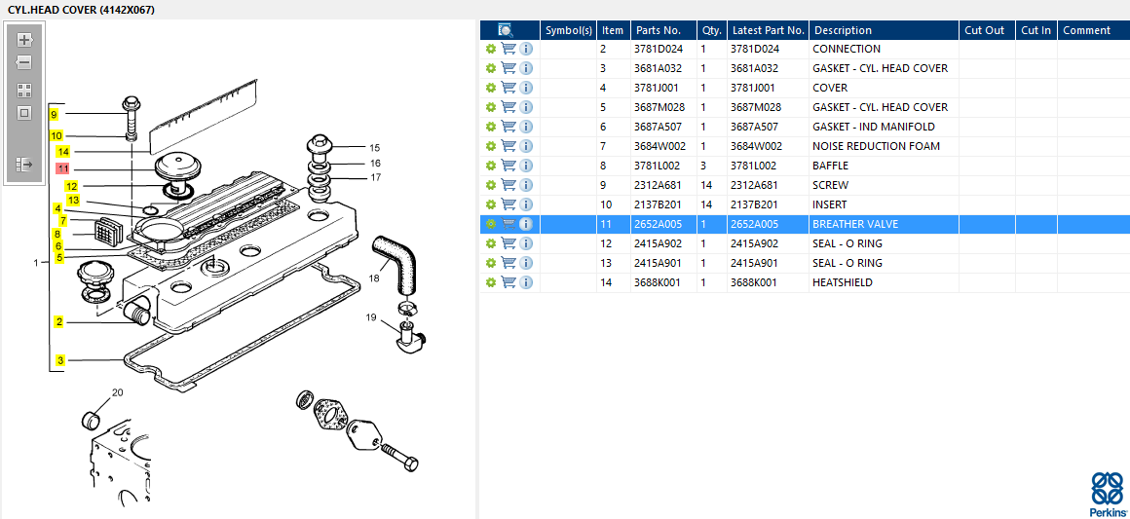Select callout 11 highlighted red on diagram
The height and width of the screenshot is (519, 1130).
(x=62, y=168)
